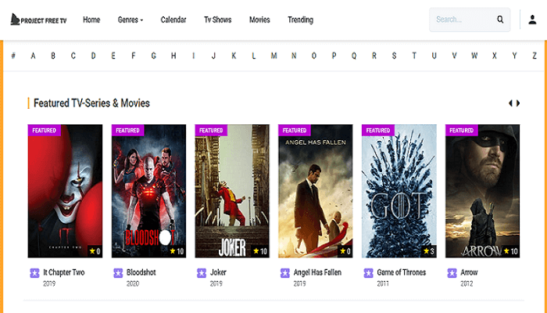Open the Joker poster thumbnail
The width and height of the screenshot is (547, 313).
click(232, 191)
